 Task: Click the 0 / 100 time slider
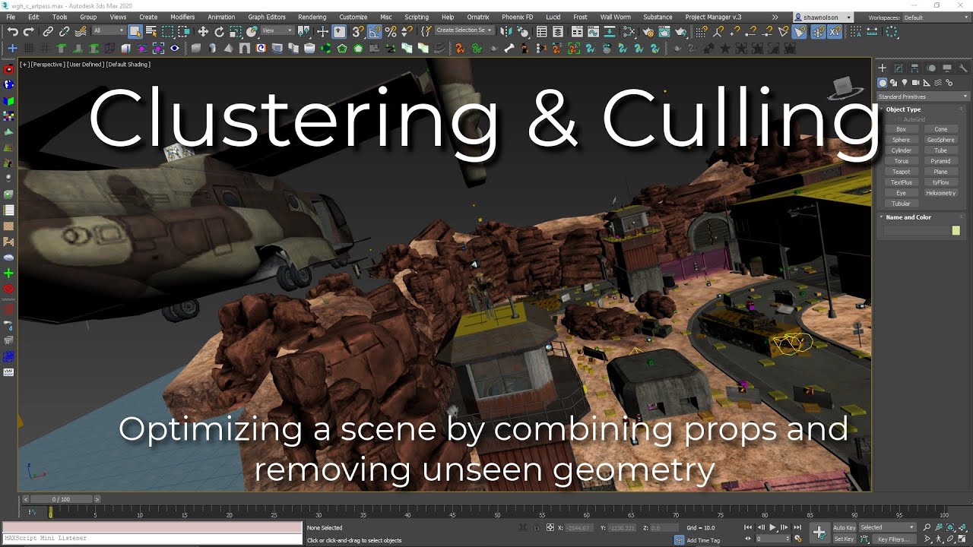(x=61, y=499)
